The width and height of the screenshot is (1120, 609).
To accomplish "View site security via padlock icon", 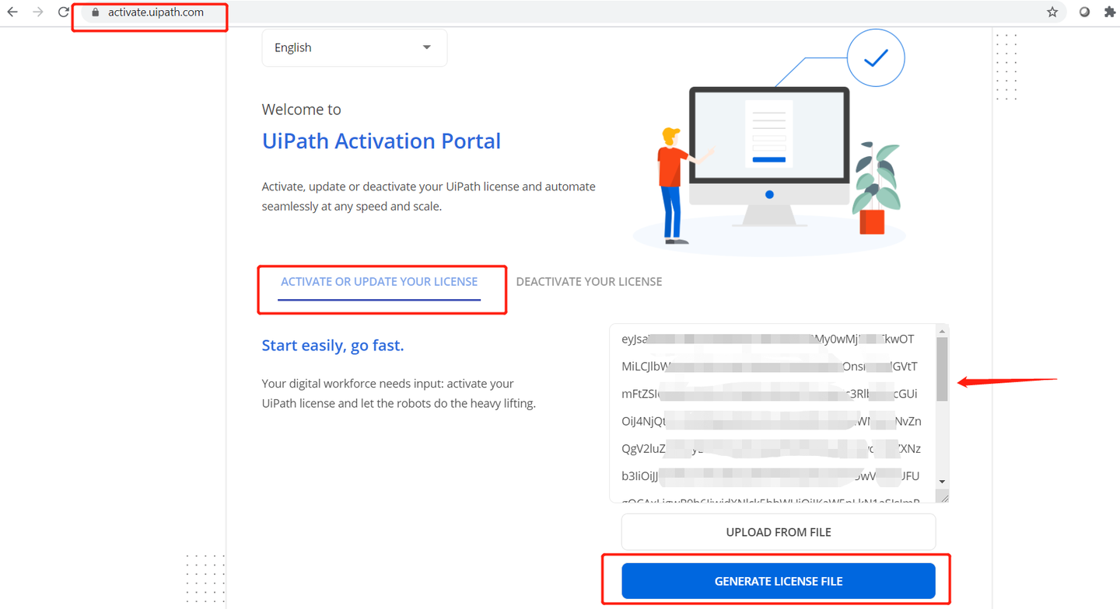I will (x=94, y=12).
